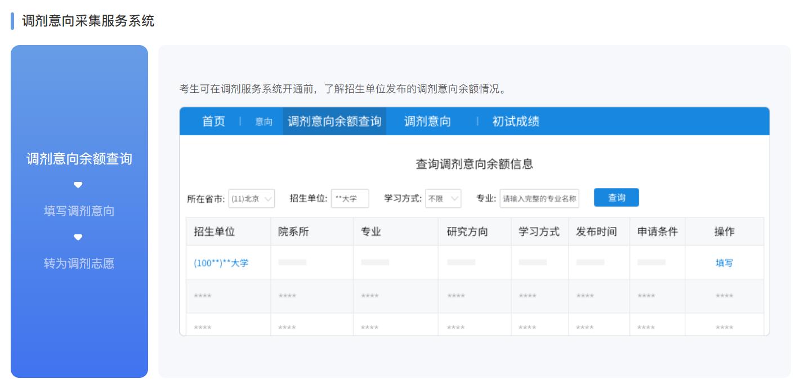
Task: Focus the 招生单位 input field
Action: coord(350,198)
